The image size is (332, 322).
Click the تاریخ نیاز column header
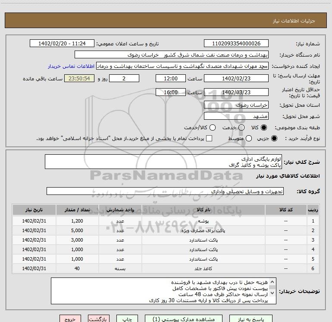click(34, 210)
